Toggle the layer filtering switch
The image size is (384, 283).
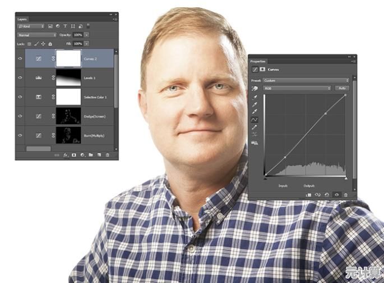(88, 25)
